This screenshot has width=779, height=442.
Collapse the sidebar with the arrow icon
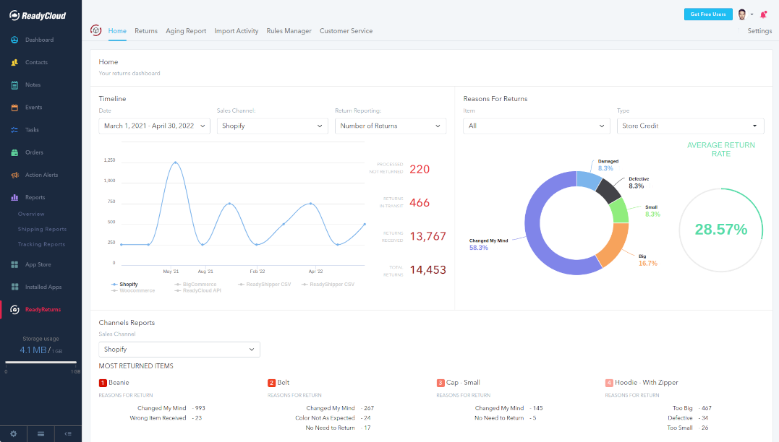point(68,433)
